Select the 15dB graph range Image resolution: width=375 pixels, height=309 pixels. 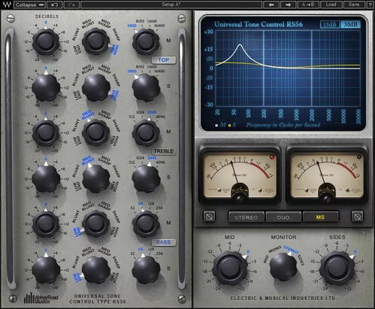click(x=330, y=25)
